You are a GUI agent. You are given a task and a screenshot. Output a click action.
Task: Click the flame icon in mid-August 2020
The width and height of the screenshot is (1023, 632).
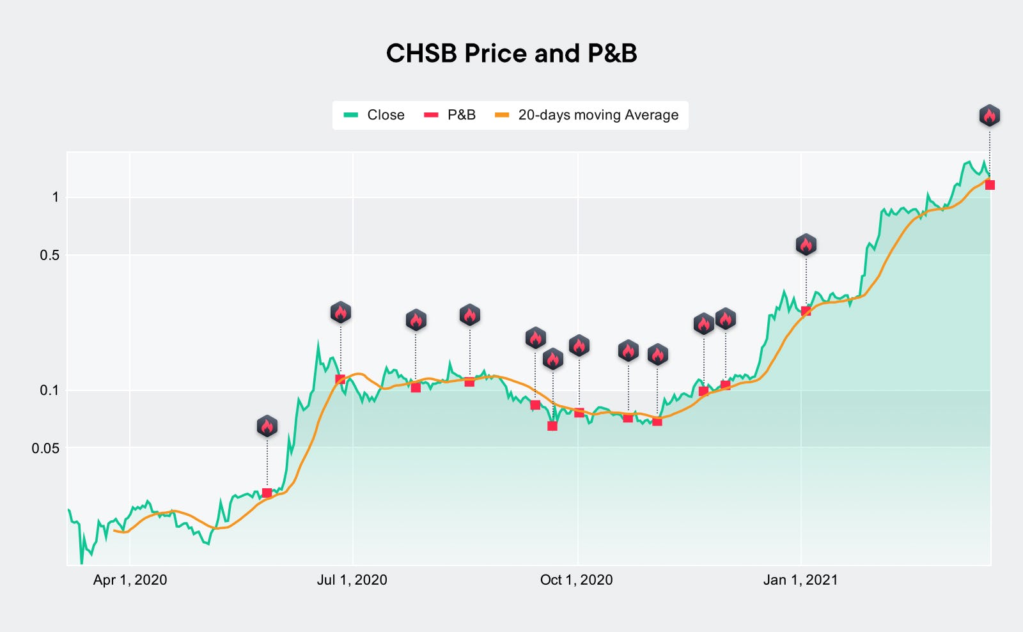pos(469,315)
